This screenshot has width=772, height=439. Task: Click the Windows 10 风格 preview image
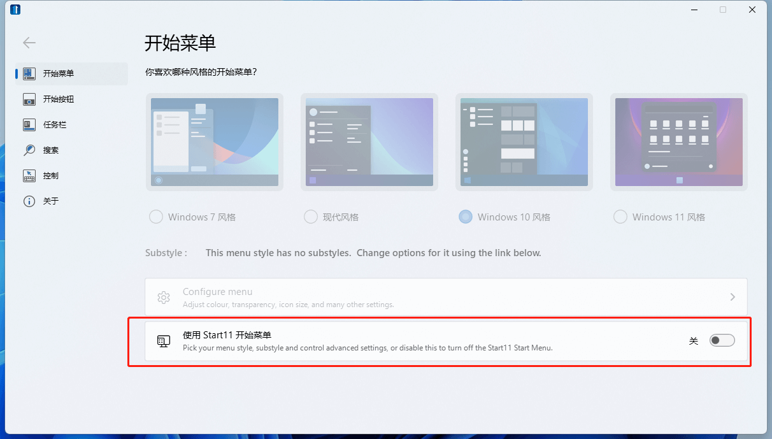[x=524, y=141]
